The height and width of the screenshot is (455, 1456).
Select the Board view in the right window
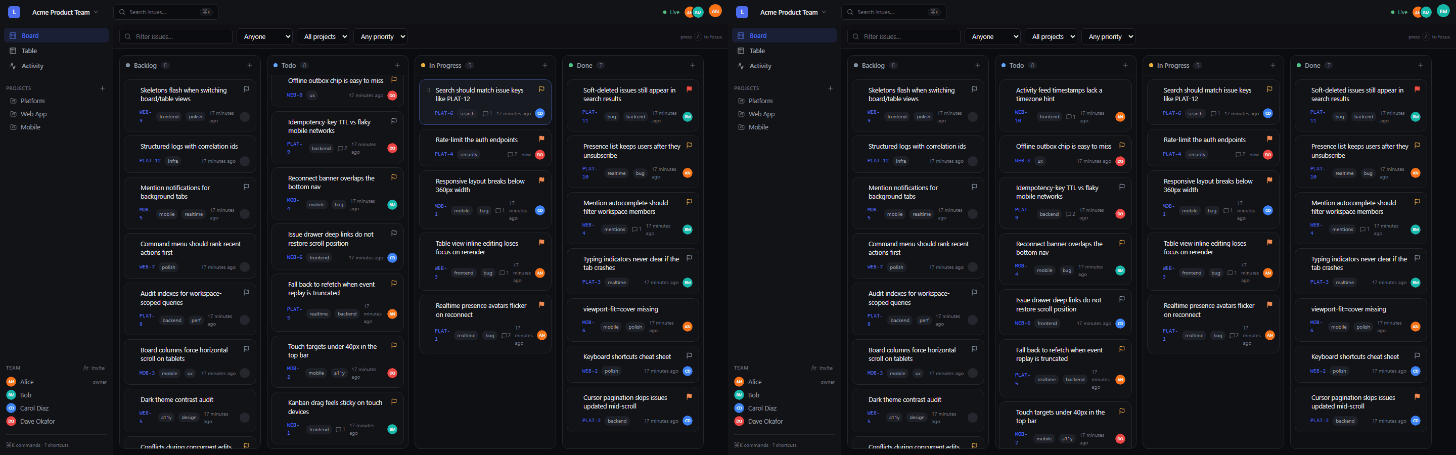point(784,35)
